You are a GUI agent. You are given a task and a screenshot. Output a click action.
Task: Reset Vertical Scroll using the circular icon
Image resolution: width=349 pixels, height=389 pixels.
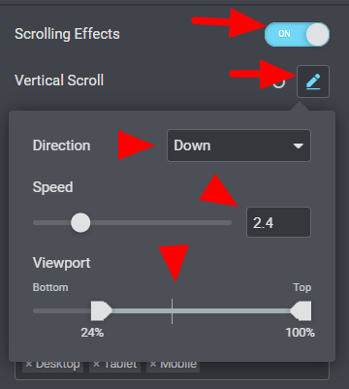(x=279, y=82)
